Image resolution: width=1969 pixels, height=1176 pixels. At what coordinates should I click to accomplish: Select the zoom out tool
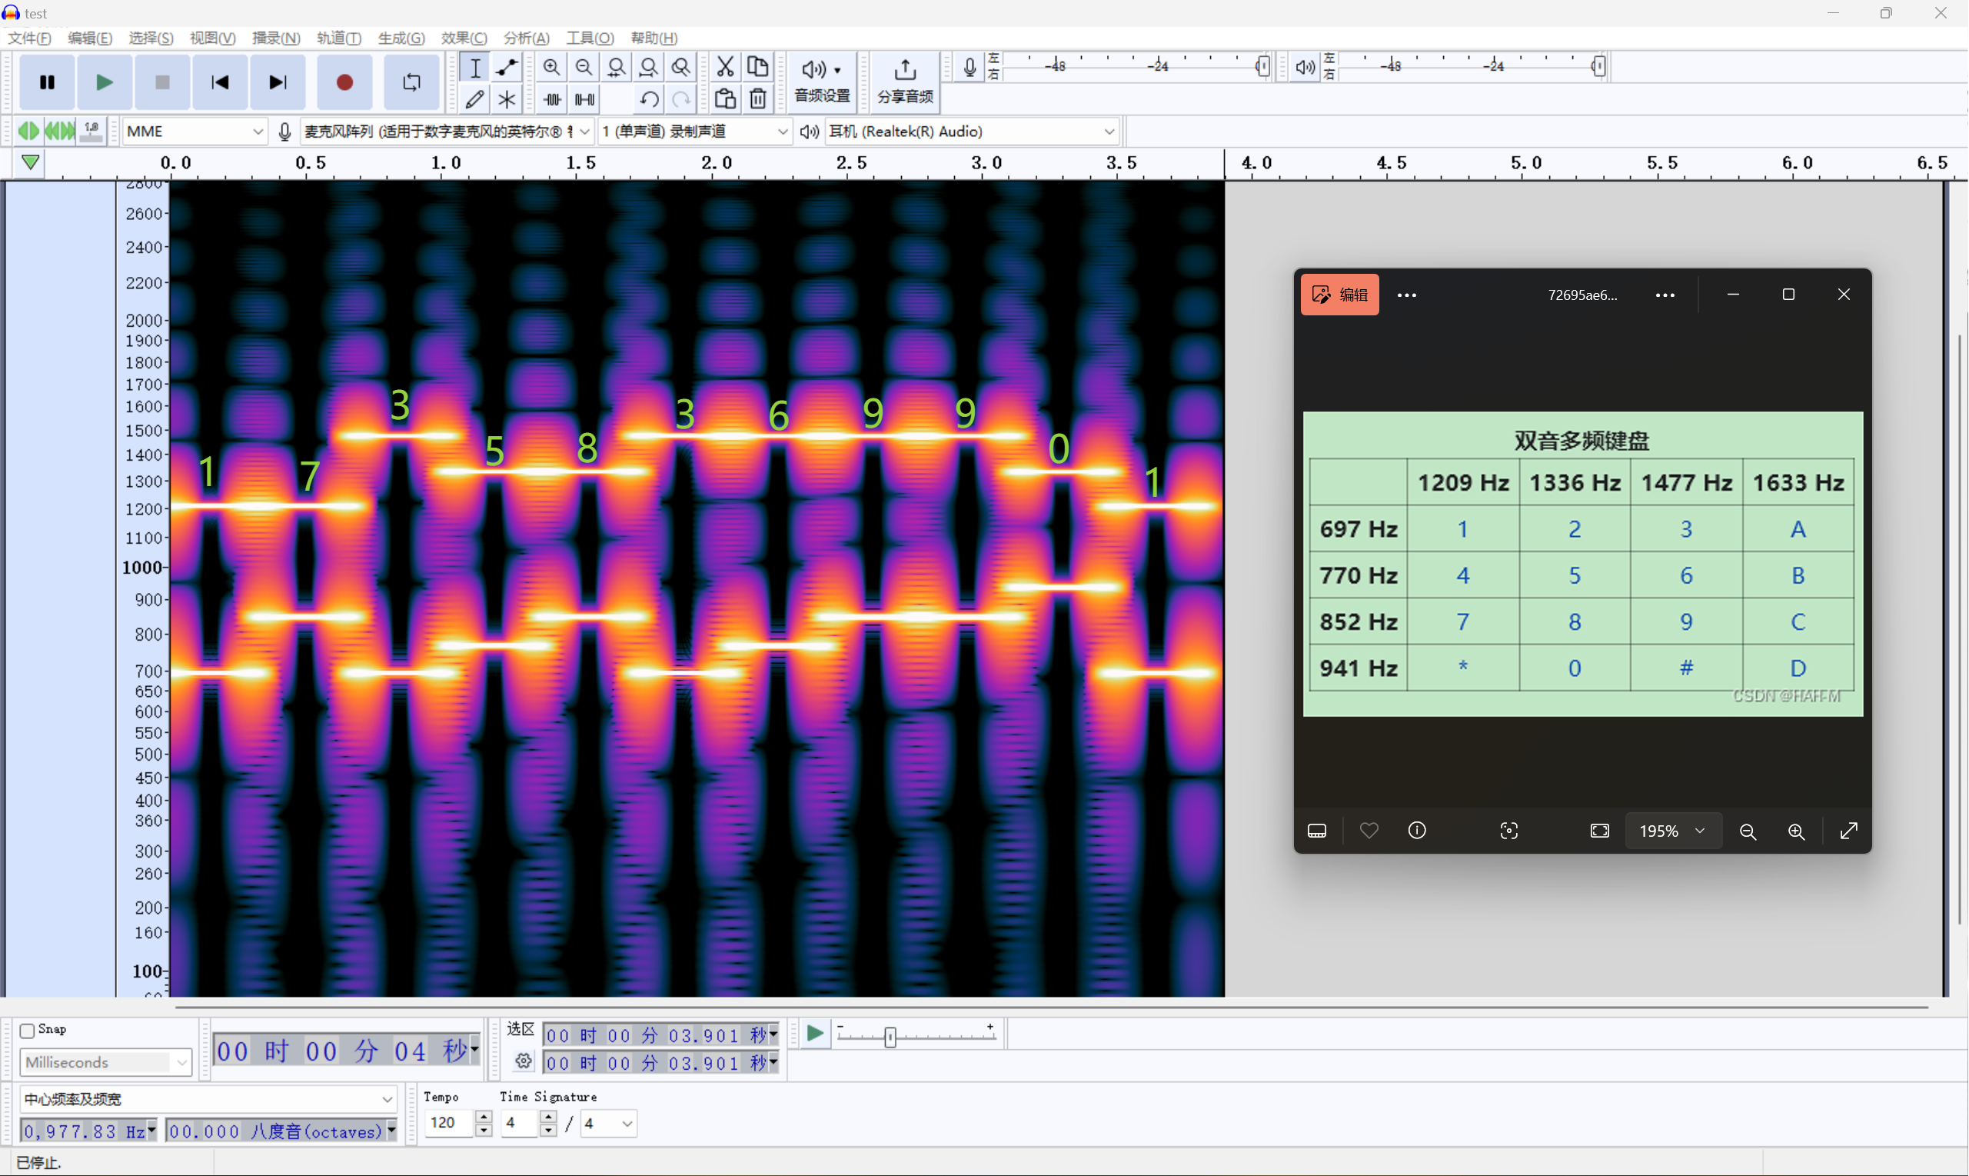pyautogui.click(x=582, y=67)
